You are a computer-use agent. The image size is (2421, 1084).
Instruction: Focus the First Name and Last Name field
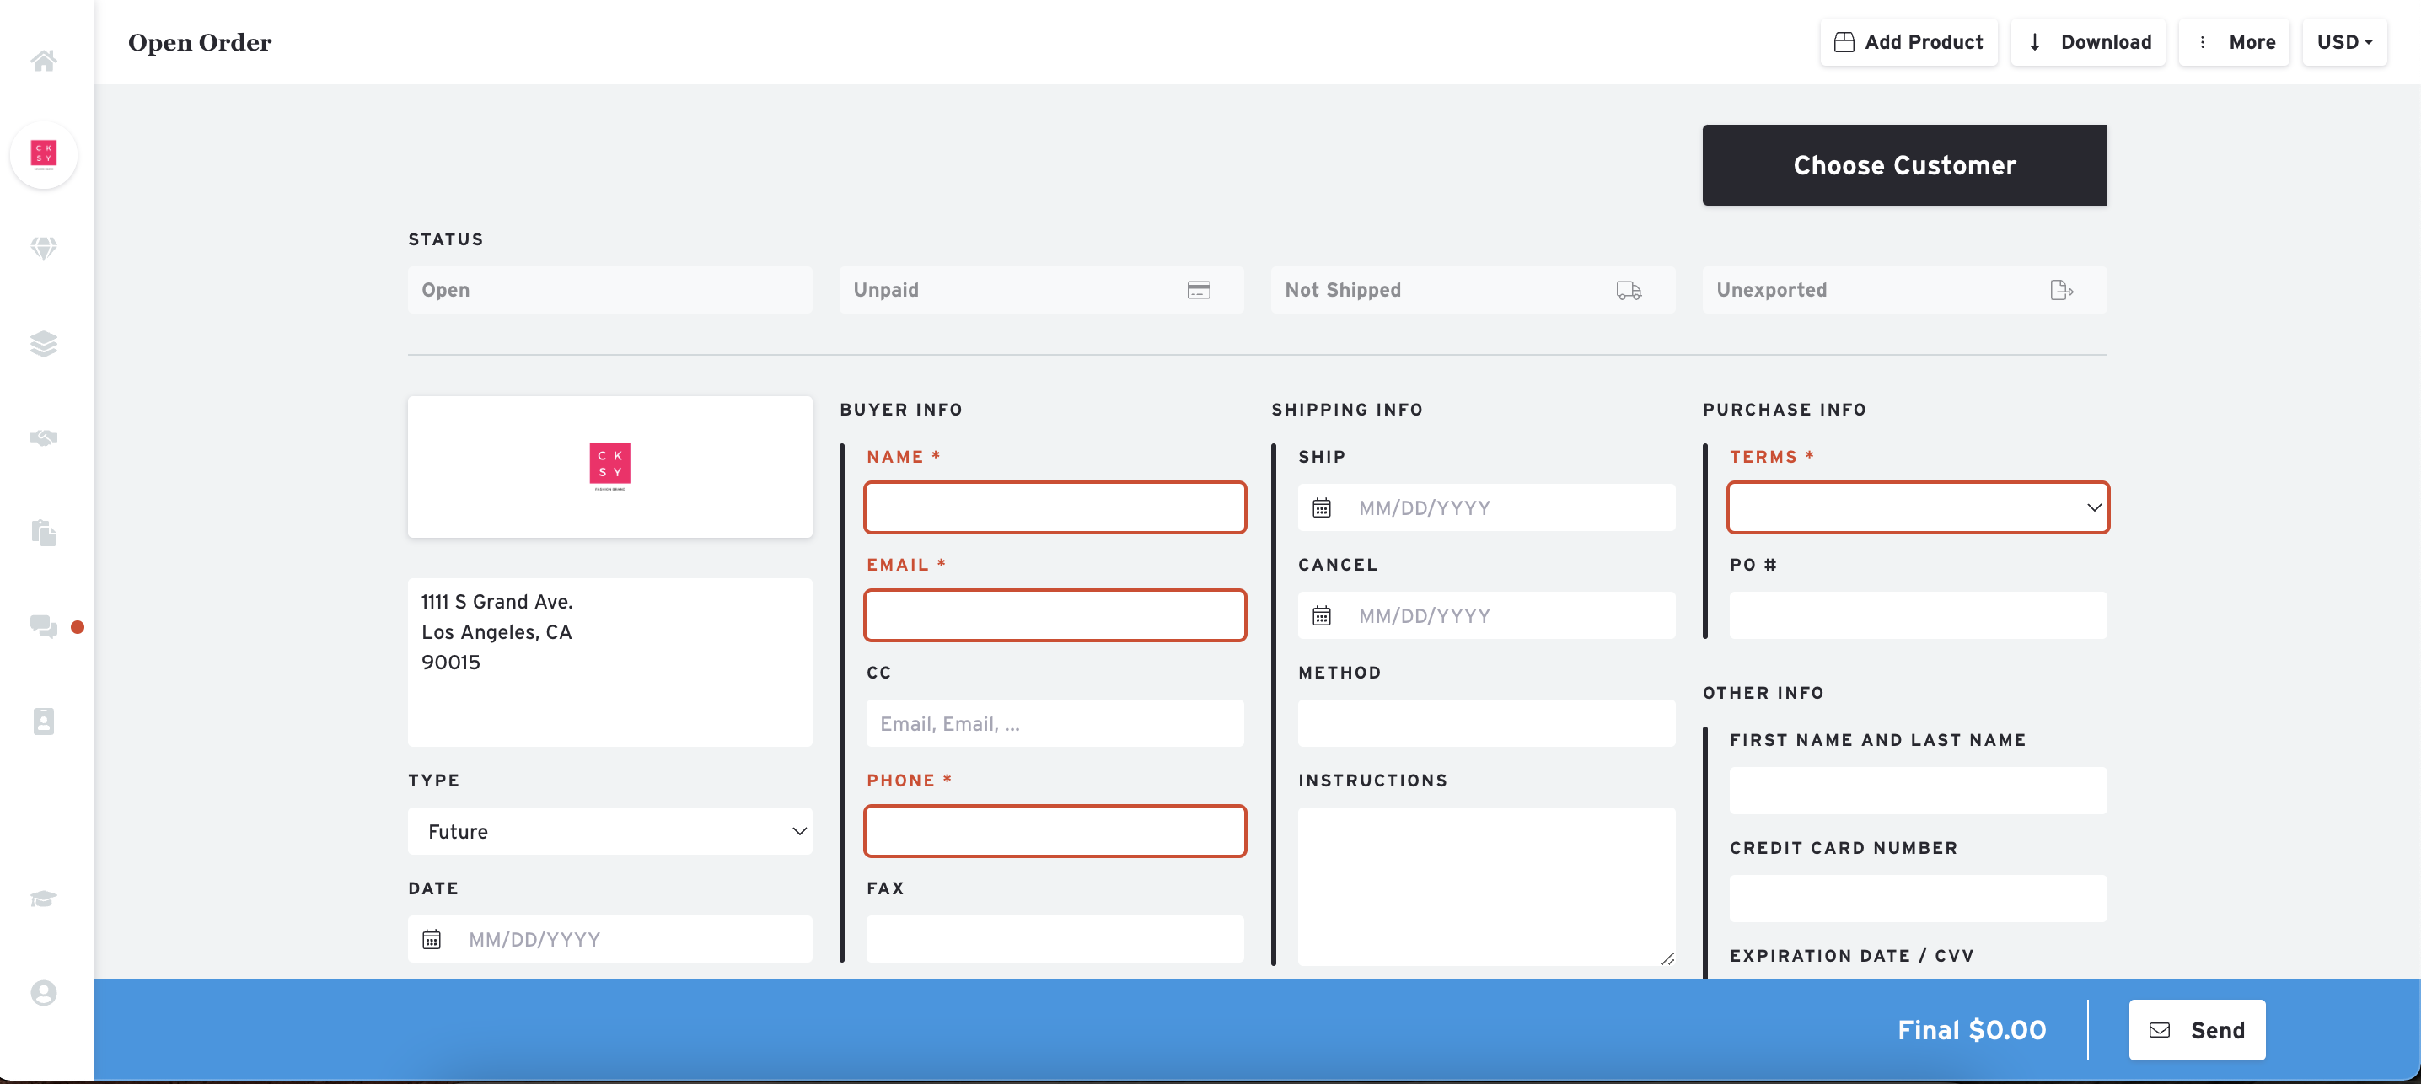1917,791
